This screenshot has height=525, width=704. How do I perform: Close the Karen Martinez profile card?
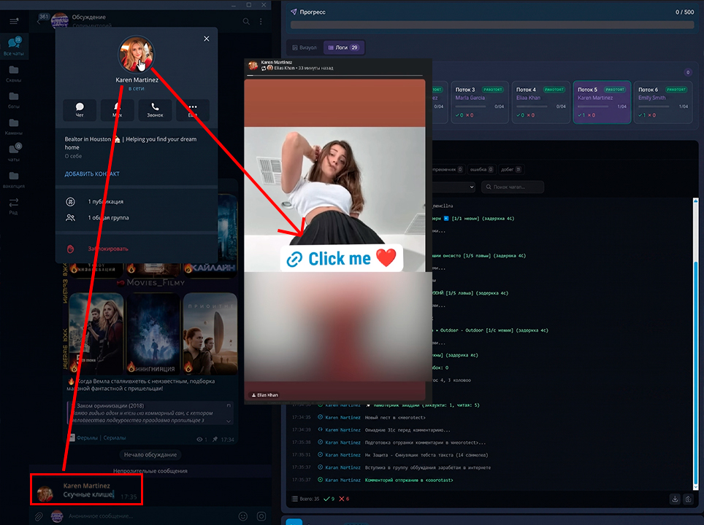tap(207, 39)
